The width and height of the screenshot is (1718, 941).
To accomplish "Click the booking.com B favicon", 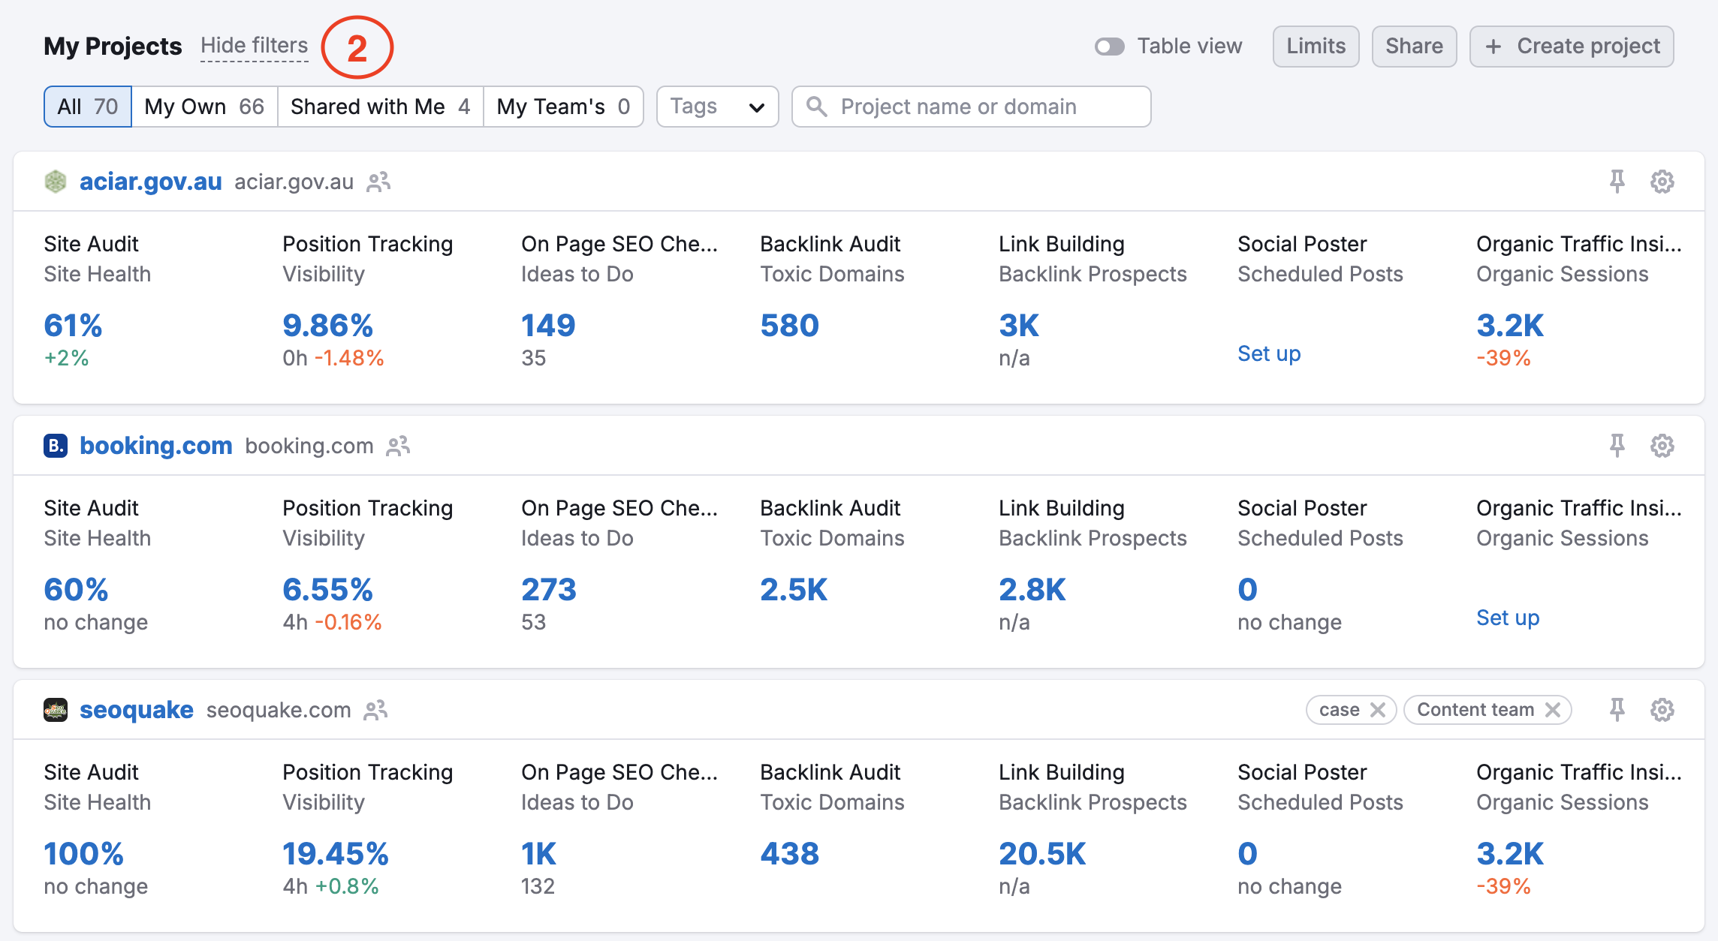I will 56,446.
